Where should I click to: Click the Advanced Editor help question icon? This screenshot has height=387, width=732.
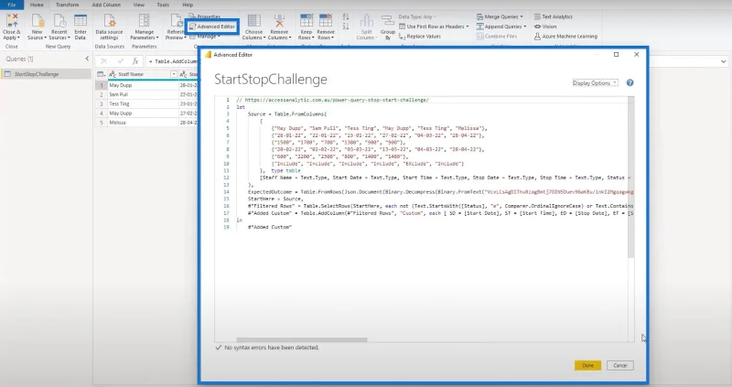click(630, 82)
